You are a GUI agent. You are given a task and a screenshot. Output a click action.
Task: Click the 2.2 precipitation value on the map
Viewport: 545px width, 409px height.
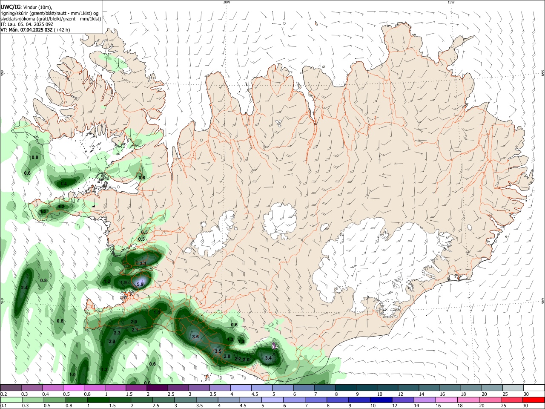tap(238, 359)
